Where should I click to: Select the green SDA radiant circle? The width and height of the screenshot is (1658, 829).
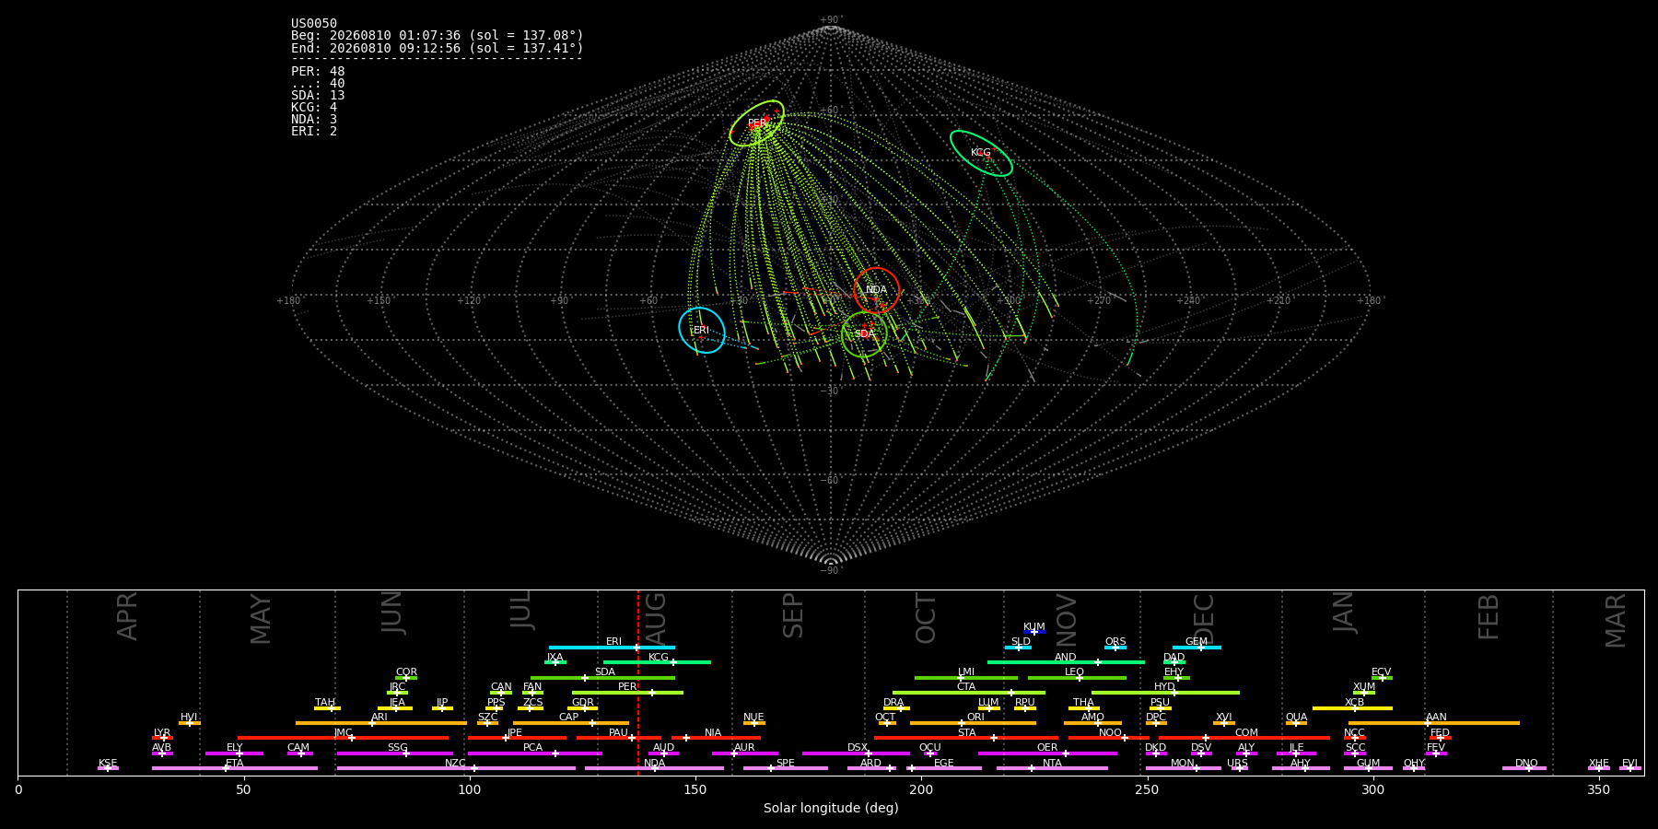(864, 334)
